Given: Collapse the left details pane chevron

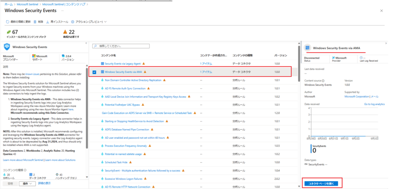Looking at the screenshot, I should [86, 43].
